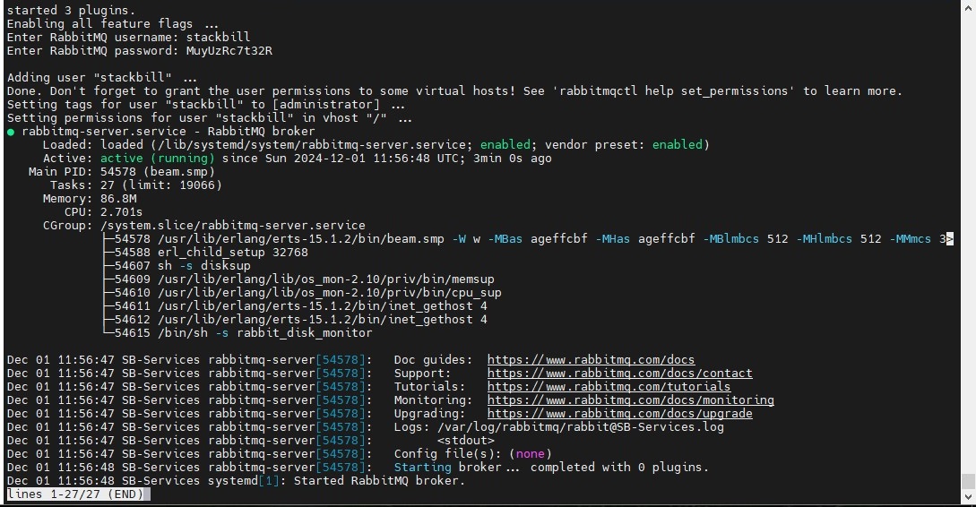Click the process line 54588 erl_child_setup 32768

click(211, 253)
